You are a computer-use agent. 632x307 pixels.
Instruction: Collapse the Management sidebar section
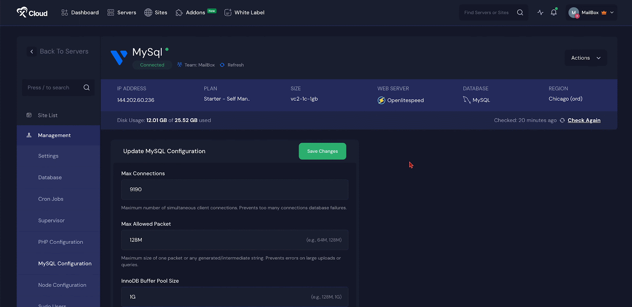[55, 136]
